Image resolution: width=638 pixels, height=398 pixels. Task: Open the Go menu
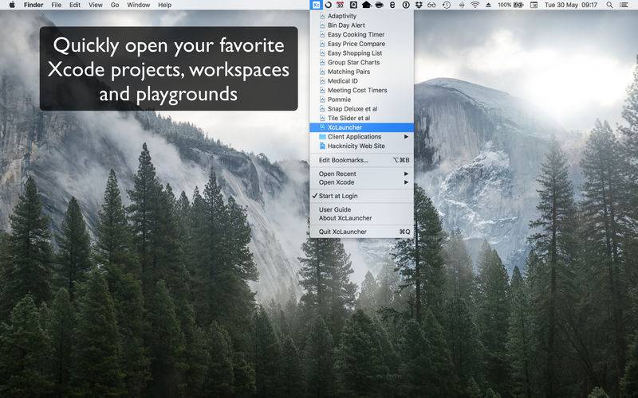(x=115, y=5)
